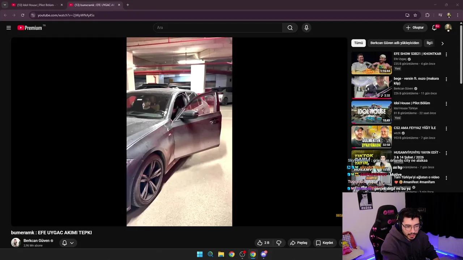Close the bumeramk EFE UYGAC tab
463x260 pixels.
tap(119, 5)
